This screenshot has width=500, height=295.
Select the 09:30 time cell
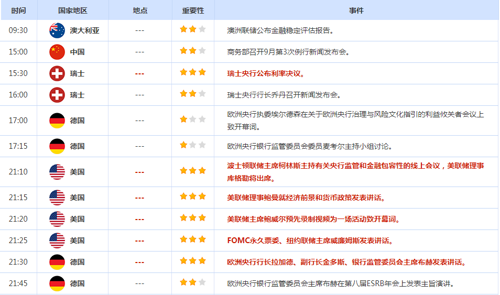pos(18,30)
